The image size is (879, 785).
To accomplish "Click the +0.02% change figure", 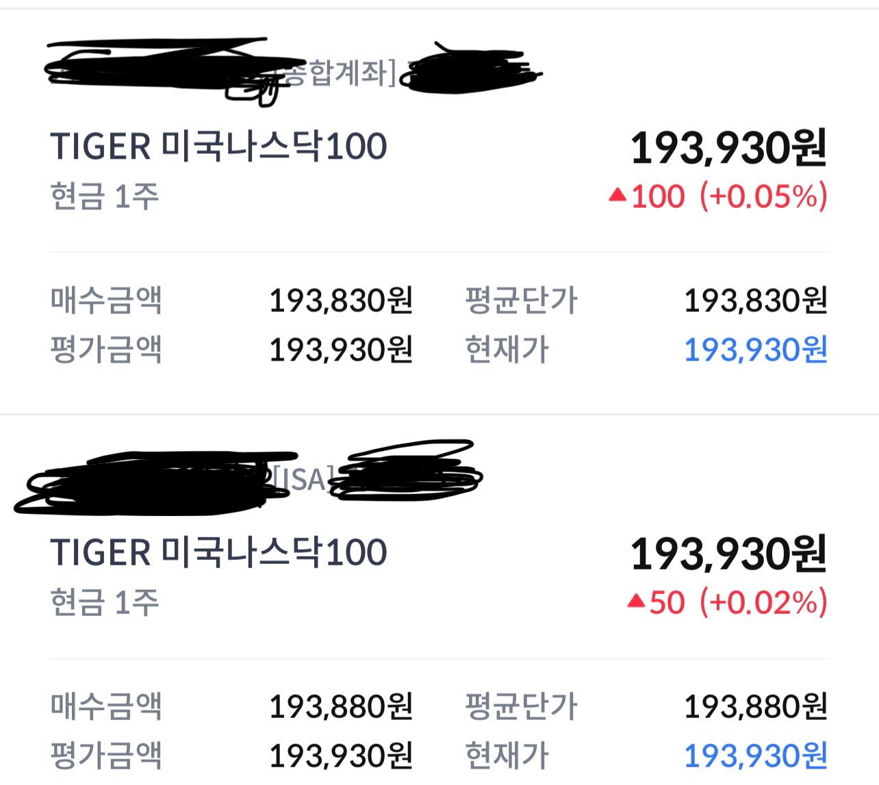I will click(763, 602).
